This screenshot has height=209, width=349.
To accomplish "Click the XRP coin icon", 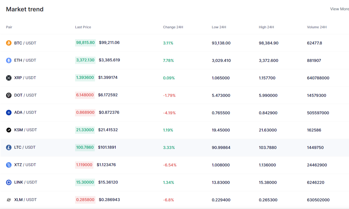I will pos(9,78).
